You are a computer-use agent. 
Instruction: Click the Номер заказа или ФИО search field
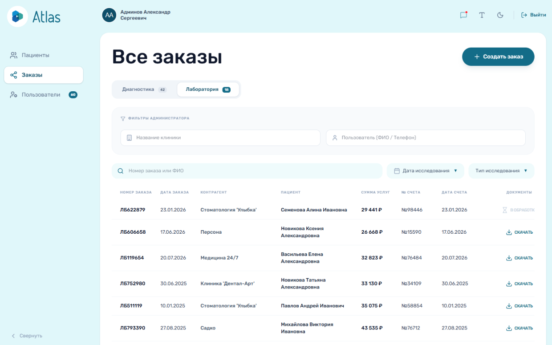[247, 171]
